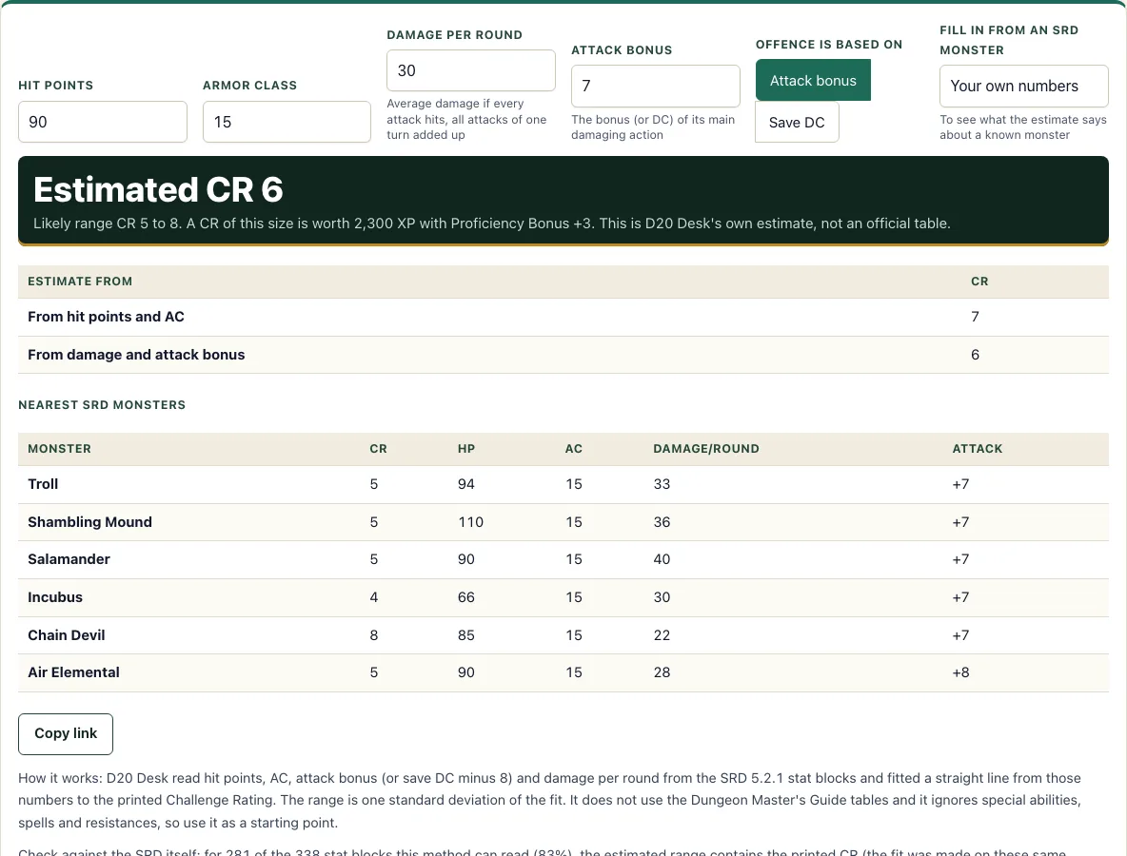Click the Estimated CR 6 heading

coord(158,189)
